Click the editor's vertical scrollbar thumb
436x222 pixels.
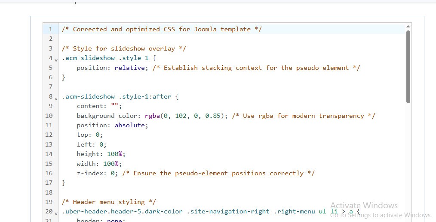(x=408, y=66)
